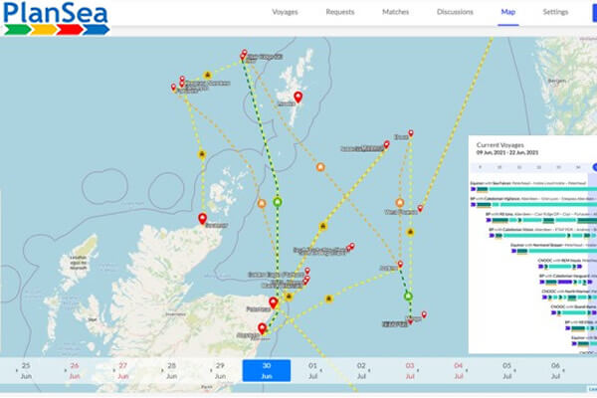Switch to the Requests tab
The height and width of the screenshot is (398, 597).
[x=340, y=12]
